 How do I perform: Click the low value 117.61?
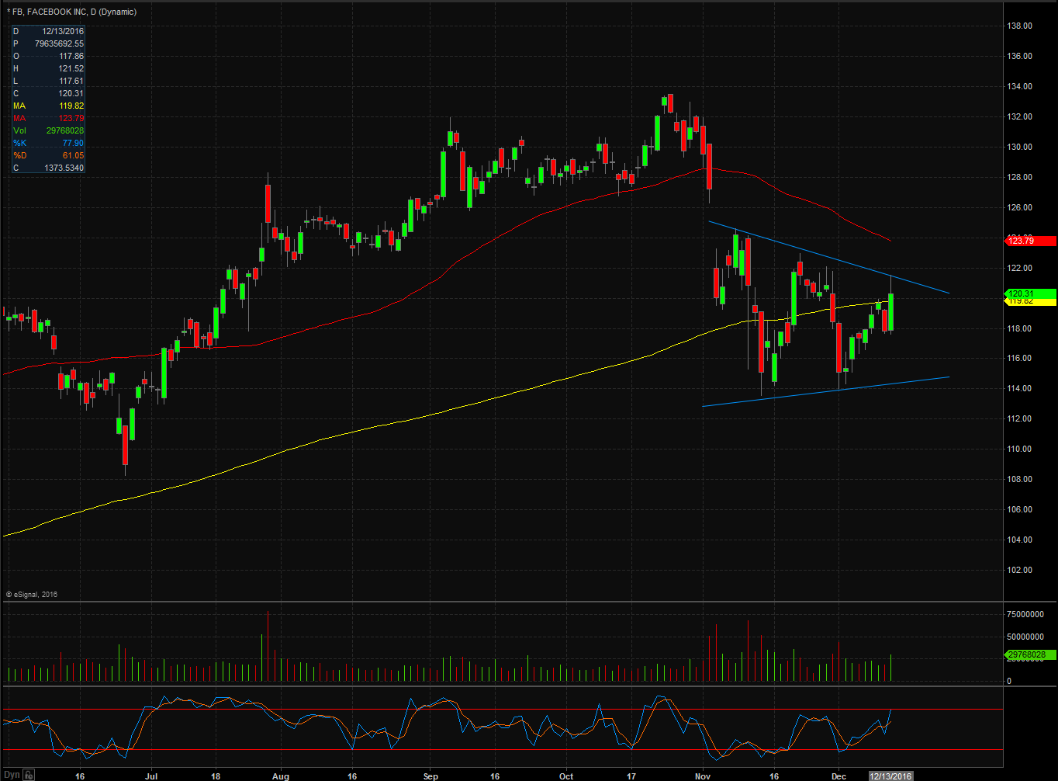[x=71, y=81]
